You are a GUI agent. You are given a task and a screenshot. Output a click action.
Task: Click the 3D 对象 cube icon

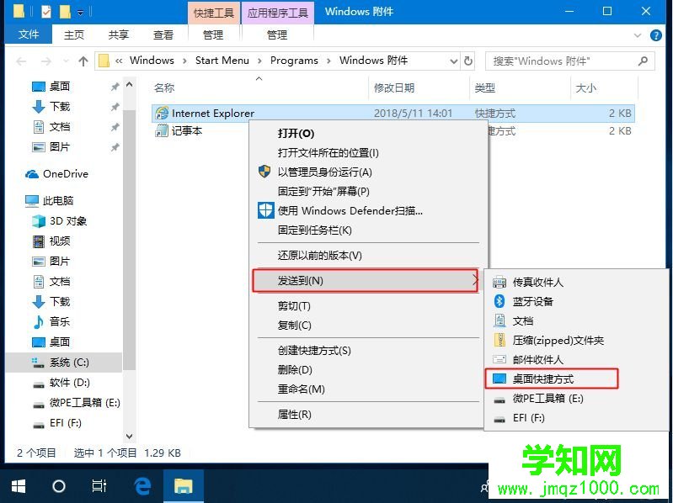pos(39,221)
